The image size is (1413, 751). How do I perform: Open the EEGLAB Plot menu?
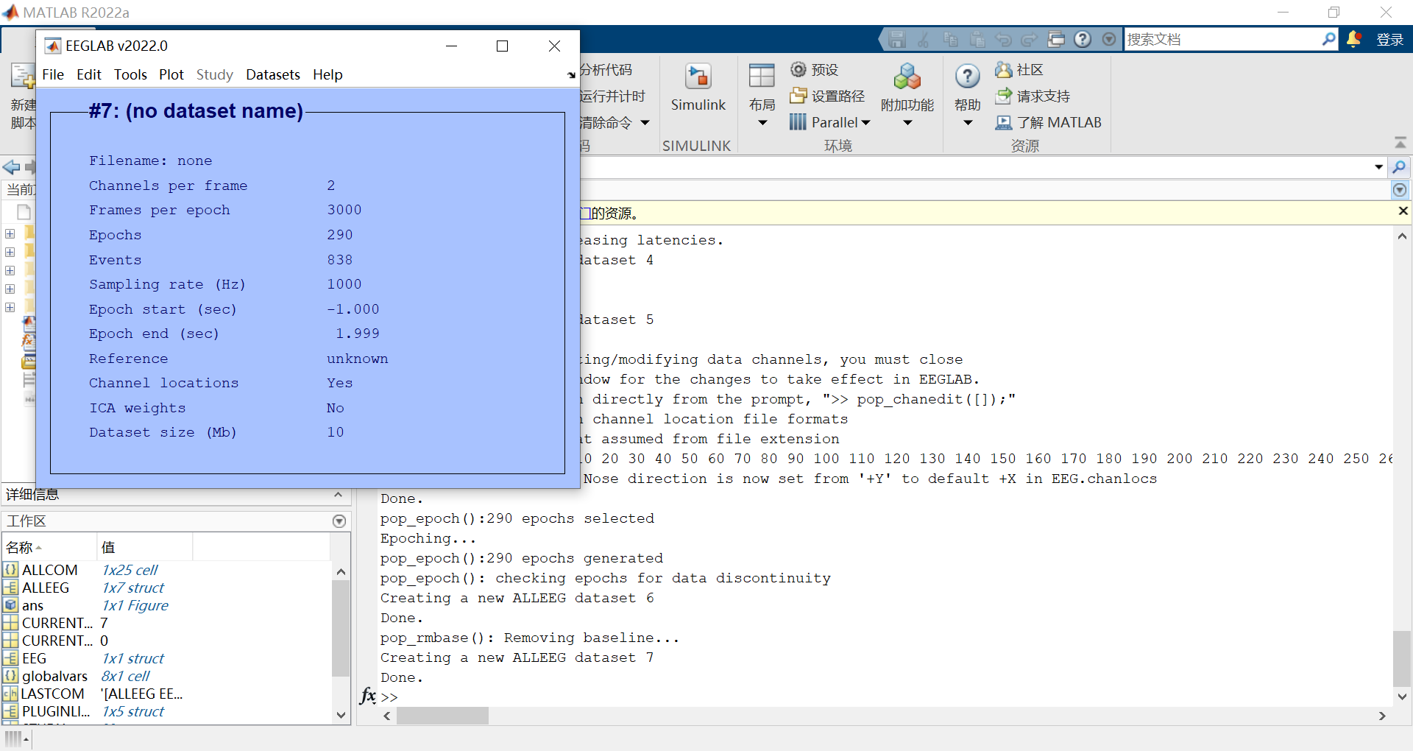pos(171,74)
